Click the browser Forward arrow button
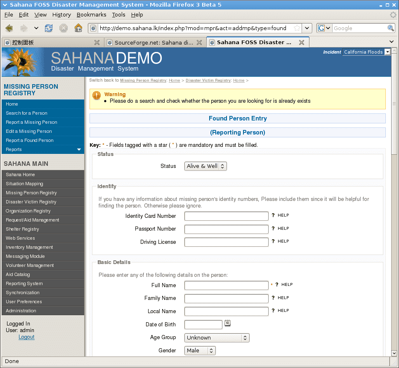The image size is (399, 368). click(x=24, y=28)
